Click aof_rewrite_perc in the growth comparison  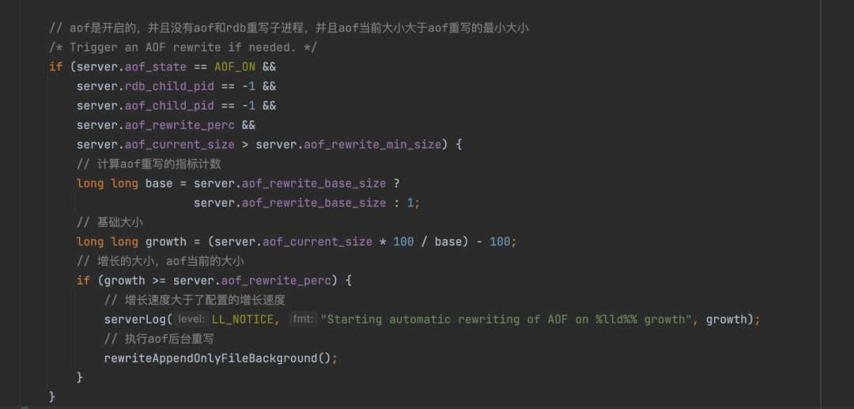[x=276, y=281]
